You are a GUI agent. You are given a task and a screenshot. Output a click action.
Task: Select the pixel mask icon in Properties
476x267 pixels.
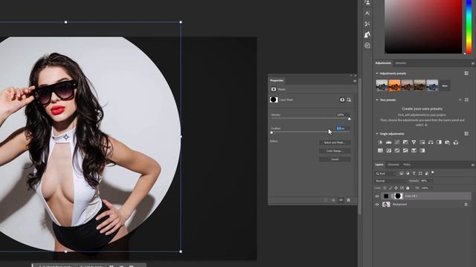(x=342, y=99)
